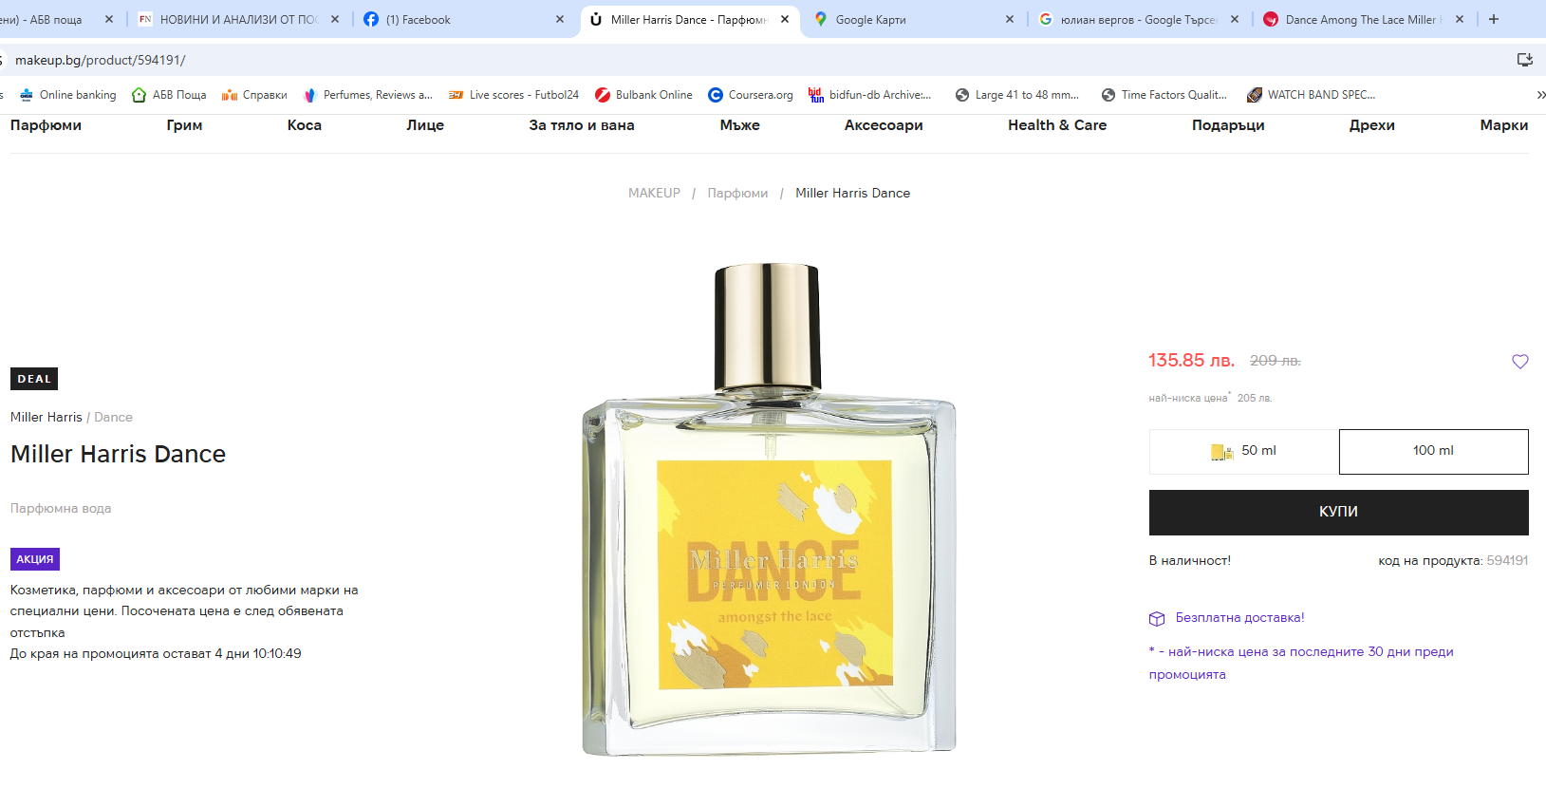Select the 100 ml size option
Screen dimensions: 1546x788
1433,451
